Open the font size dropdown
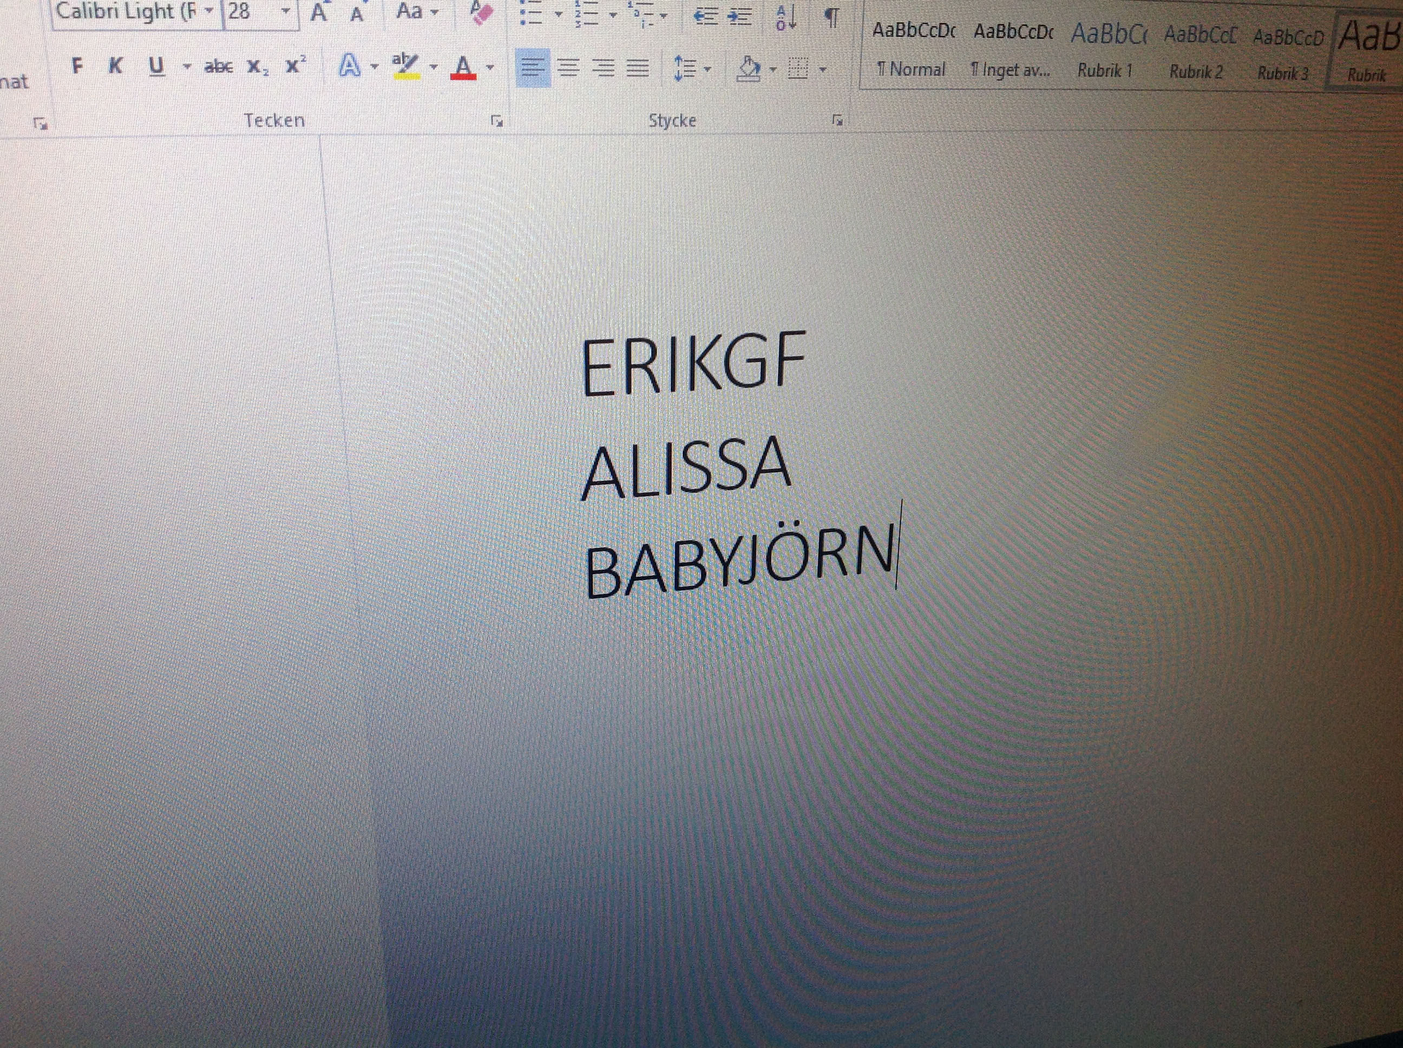 [286, 11]
